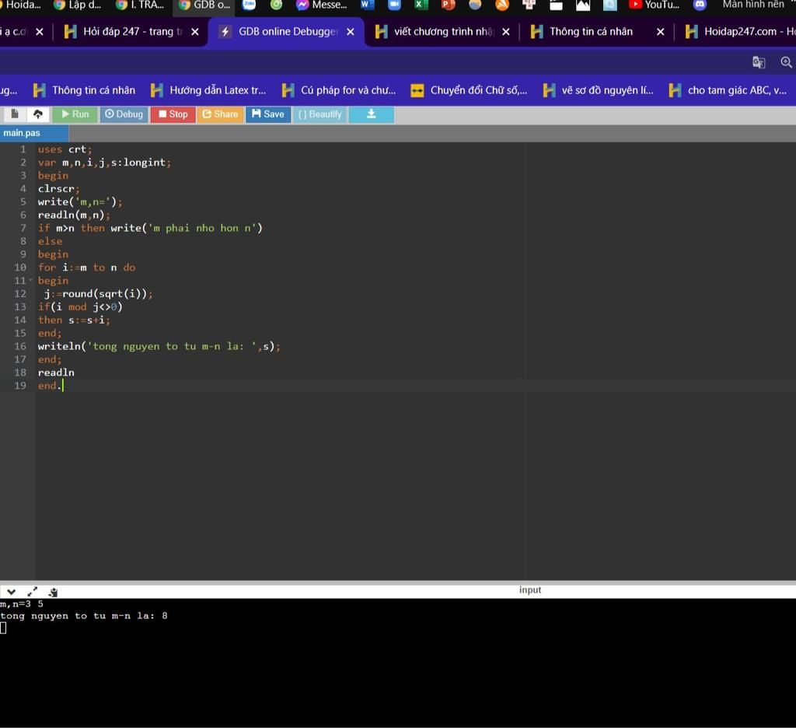Switch to 'Lập d...' Chrome taskbar window
The width and height of the screenshot is (796, 728).
[78, 5]
